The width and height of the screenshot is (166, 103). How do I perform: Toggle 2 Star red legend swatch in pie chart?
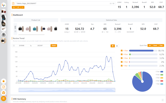tap(162, 81)
